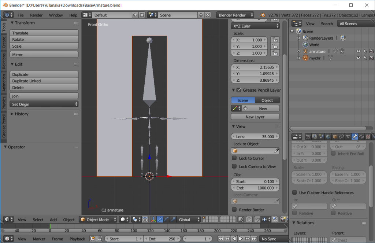Enable Lock Camera to View checkbox
Screen dimensions: 375x243
(x=234, y=166)
